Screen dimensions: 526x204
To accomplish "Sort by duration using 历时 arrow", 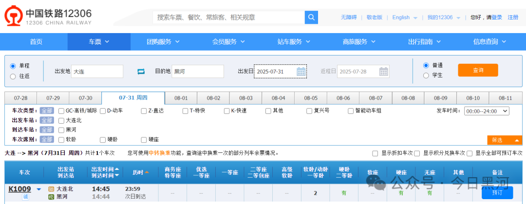I will tap(147, 172).
